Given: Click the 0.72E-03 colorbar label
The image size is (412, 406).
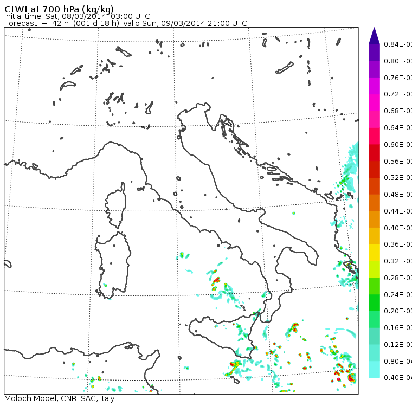Looking at the screenshot, I should point(398,94).
